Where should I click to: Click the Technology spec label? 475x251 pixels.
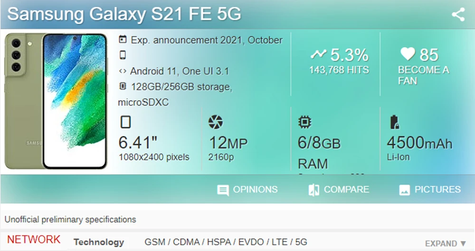point(98,242)
